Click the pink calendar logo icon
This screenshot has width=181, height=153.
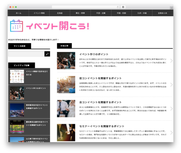click(x=17, y=26)
